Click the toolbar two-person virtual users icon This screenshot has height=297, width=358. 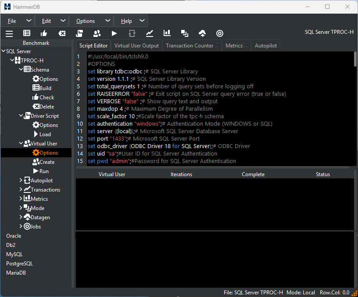(97, 33)
